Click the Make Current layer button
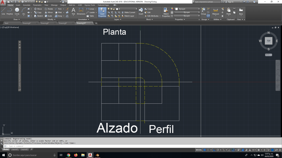This screenshot has width=282, height=158. coord(129,12)
